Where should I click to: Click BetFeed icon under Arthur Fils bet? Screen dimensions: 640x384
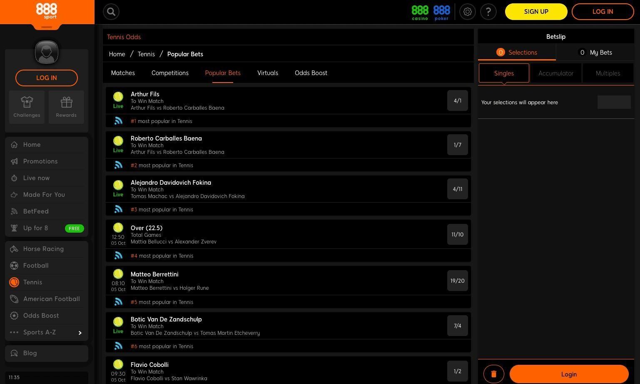[x=118, y=121]
